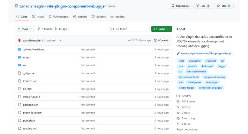Star the repository
248x134 pixels.
(224, 6)
